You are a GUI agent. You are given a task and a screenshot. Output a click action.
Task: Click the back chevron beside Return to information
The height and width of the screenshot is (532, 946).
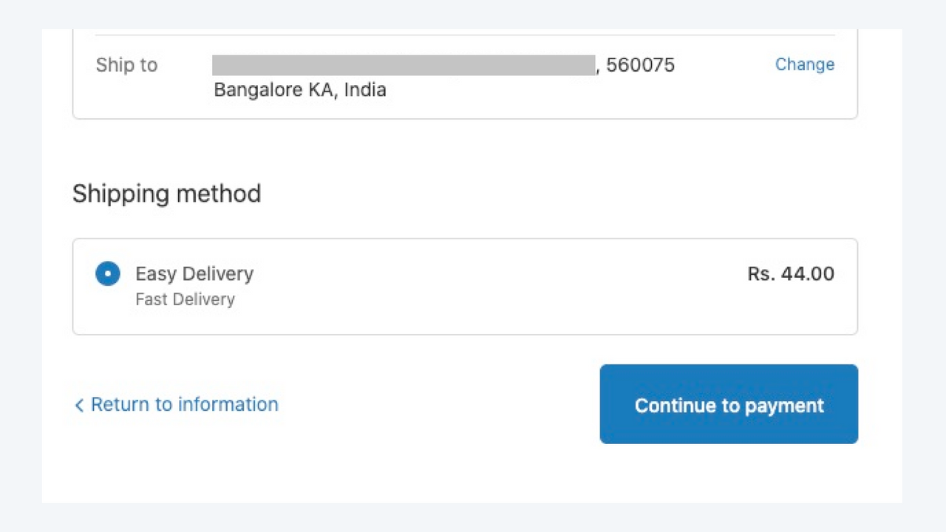pyautogui.click(x=79, y=405)
